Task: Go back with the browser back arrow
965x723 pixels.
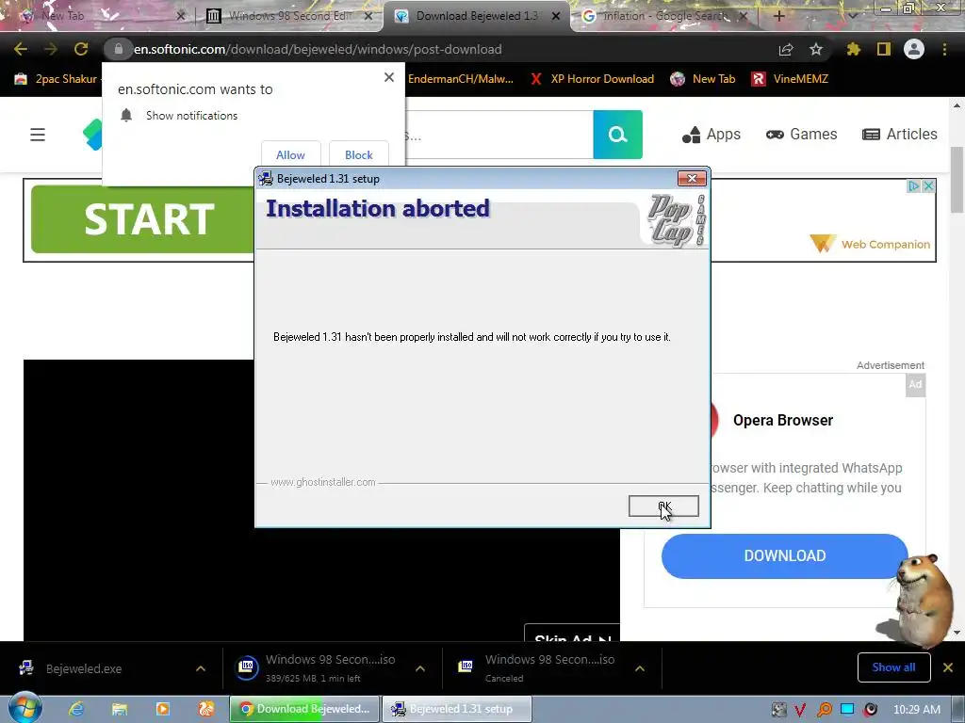Action: pyautogui.click(x=21, y=49)
